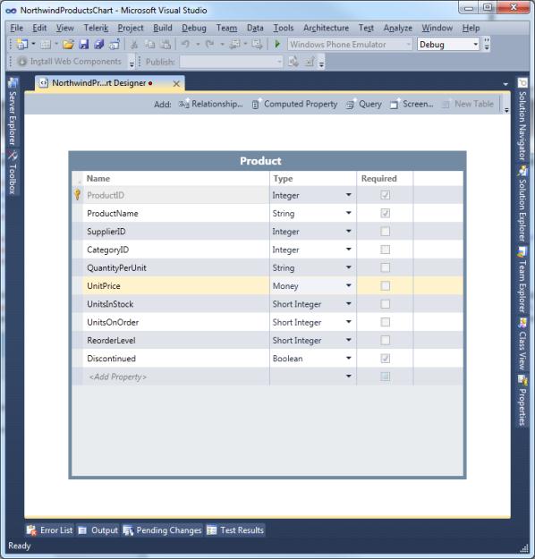Click the Open File folder icon

click(x=68, y=44)
